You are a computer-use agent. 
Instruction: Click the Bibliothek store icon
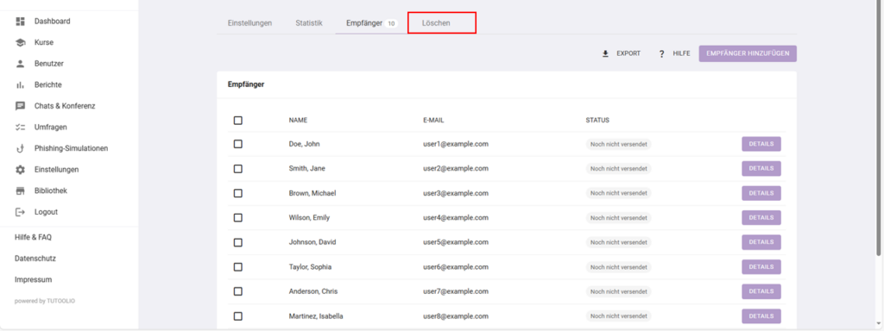[x=21, y=190]
